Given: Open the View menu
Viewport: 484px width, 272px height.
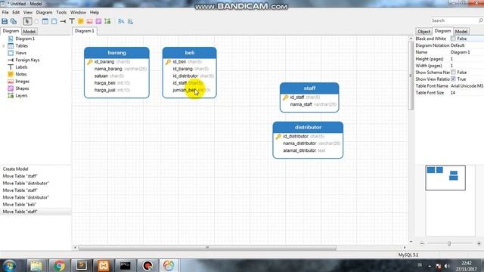Looking at the screenshot, I should click(x=28, y=12).
